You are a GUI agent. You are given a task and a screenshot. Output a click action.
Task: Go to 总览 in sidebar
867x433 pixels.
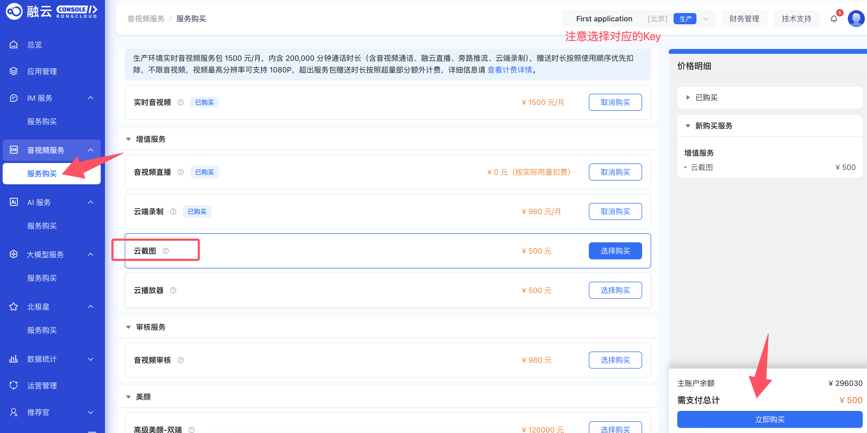[x=35, y=44]
